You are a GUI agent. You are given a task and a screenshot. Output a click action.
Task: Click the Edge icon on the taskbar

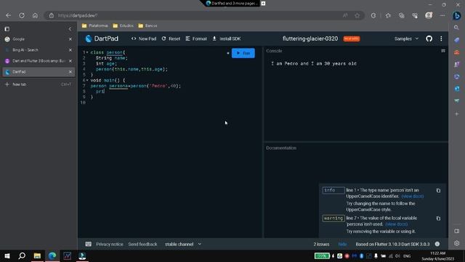point(52,255)
